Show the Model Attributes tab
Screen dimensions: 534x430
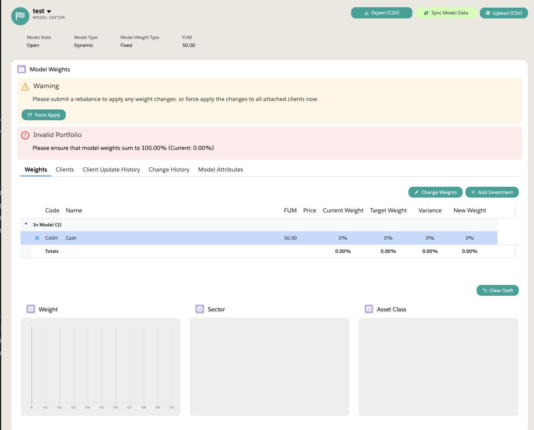tap(221, 170)
